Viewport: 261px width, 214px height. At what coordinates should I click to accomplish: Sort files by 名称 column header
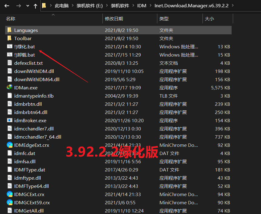[x=11, y=19]
